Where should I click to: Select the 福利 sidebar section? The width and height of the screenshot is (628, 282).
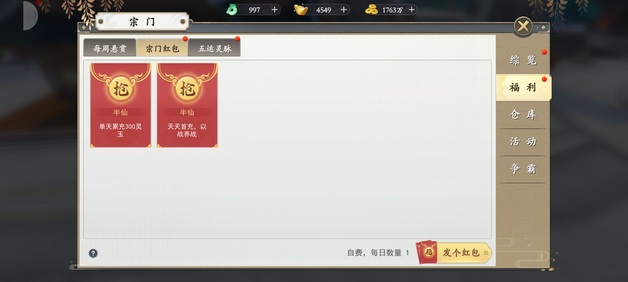pyautogui.click(x=523, y=88)
